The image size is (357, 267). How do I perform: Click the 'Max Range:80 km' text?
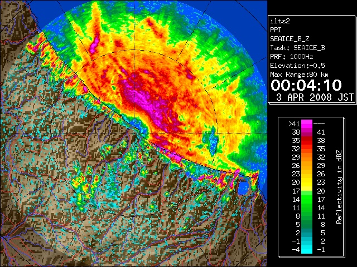(299, 75)
